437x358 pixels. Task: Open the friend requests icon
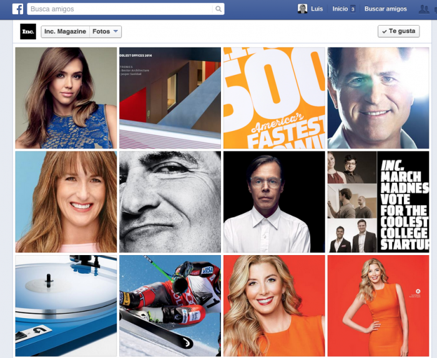click(x=424, y=9)
